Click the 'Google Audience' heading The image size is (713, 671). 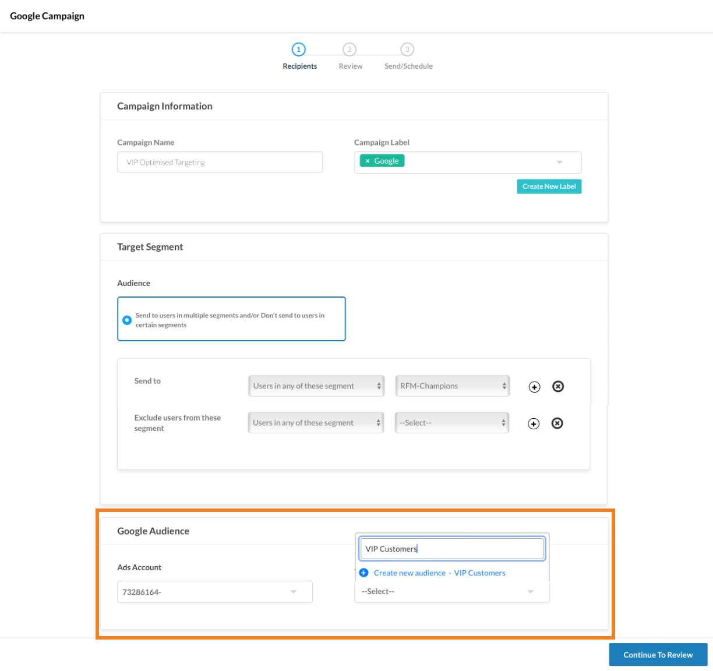[x=153, y=531]
